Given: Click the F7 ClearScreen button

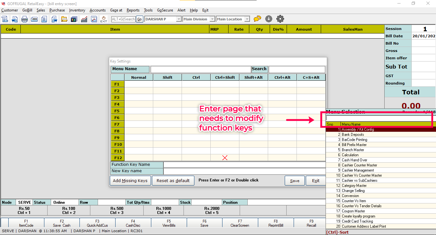Looking at the screenshot, I should (x=240, y=223).
